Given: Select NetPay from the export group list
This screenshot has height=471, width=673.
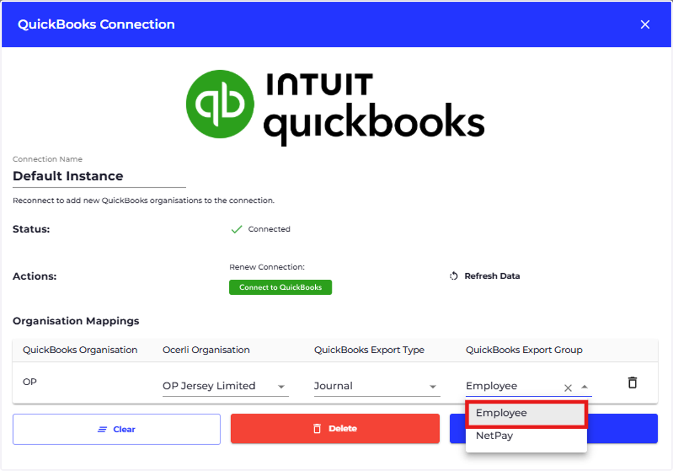Looking at the screenshot, I should point(526,436).
